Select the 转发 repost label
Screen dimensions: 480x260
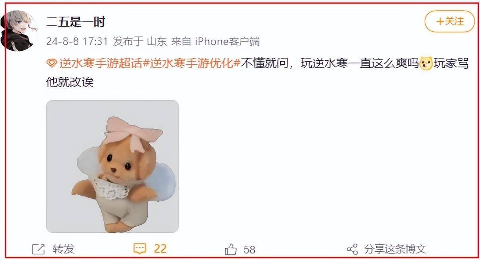pyautogui.click(x=63, y=249)
